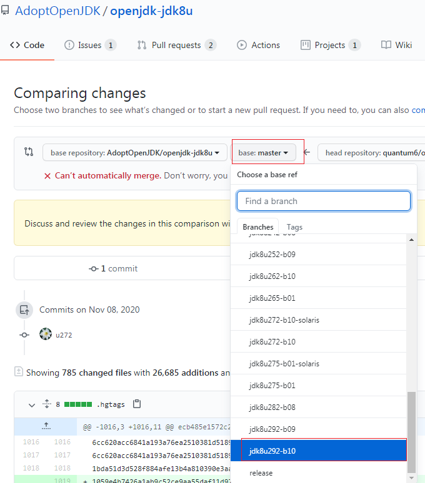Click line number 1018 in old column
Image resolution: width=425 pixels, height=483 pixels.
(x=31, y=468)
